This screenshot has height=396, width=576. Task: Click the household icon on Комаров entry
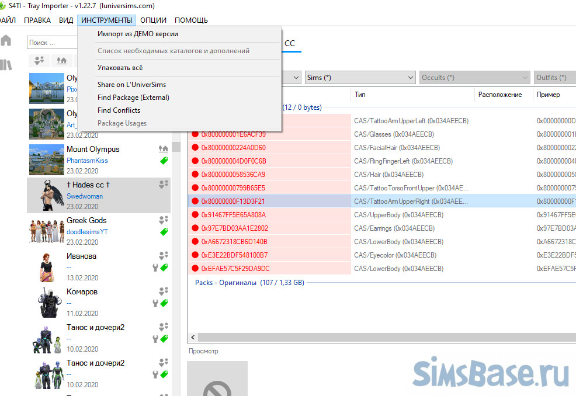tap(164, 291)
